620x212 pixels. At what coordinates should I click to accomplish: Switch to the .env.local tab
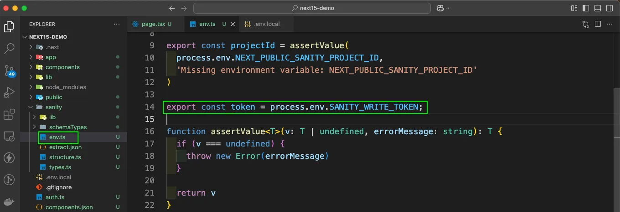coord(267,24)
